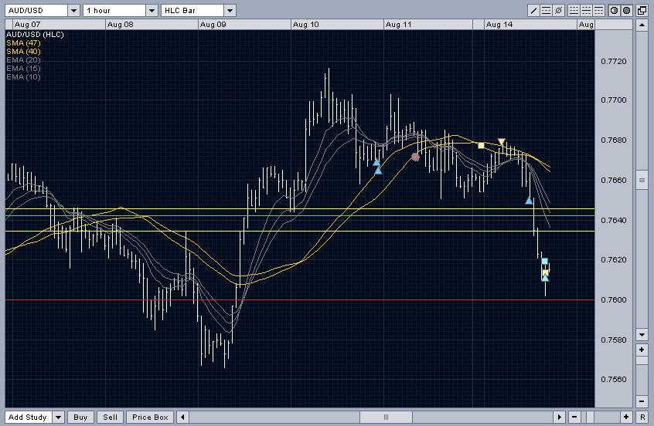Click the yellow square marker on SMA line

(x=481, y=145)
